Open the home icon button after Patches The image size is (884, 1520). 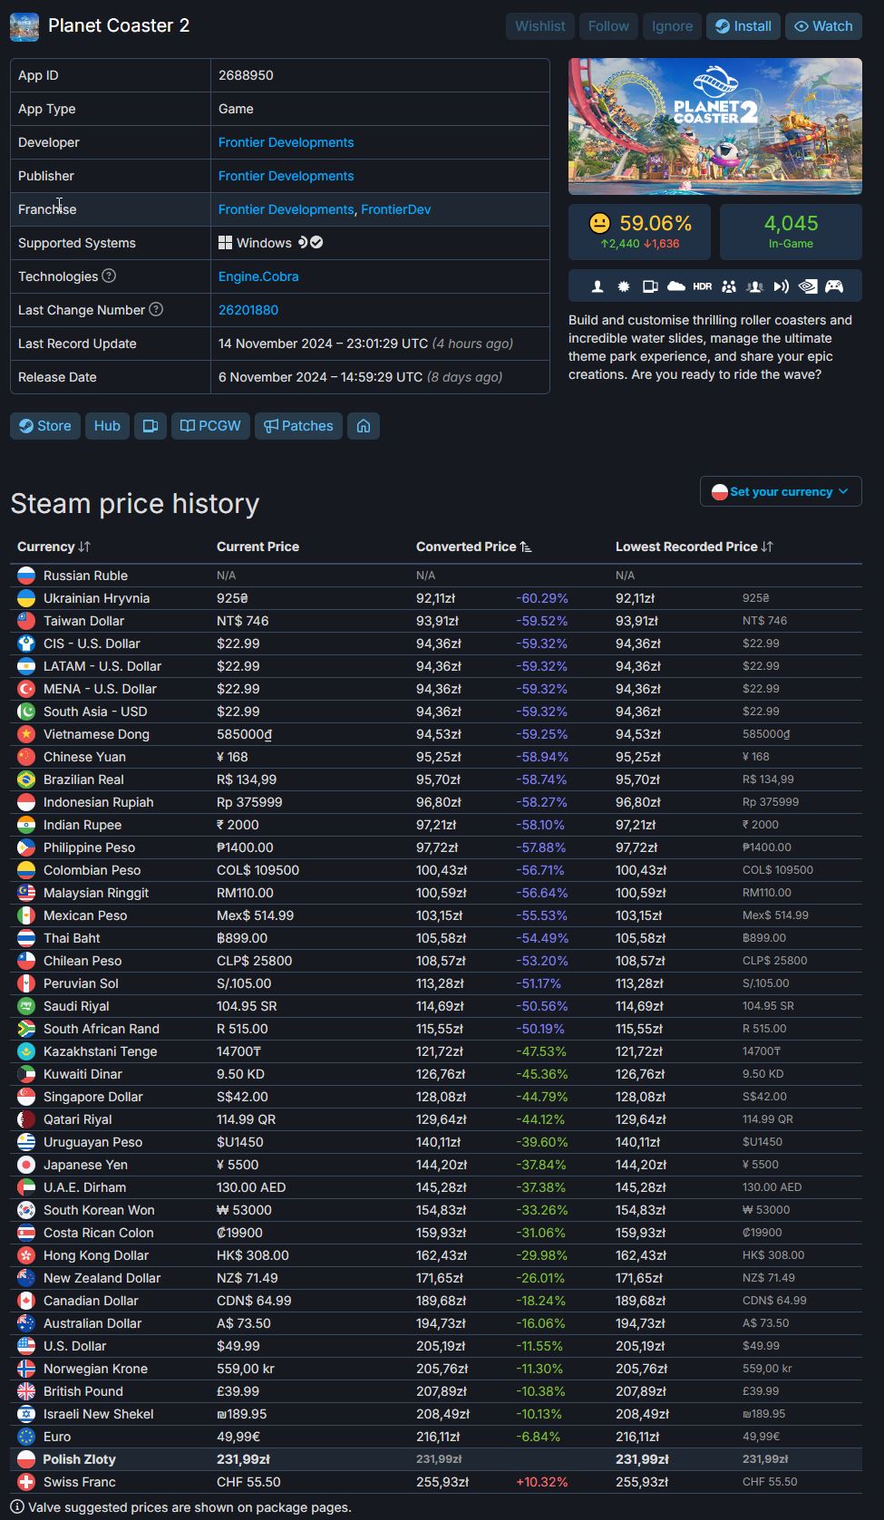point(364,426)
